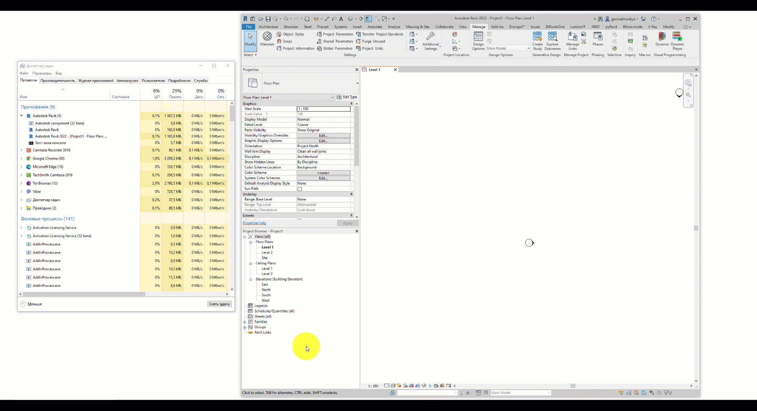Viewport: 757px width, 411px height.
Task: Switch to the Производительность tab in Task Manager
Action: click(58, 81)
